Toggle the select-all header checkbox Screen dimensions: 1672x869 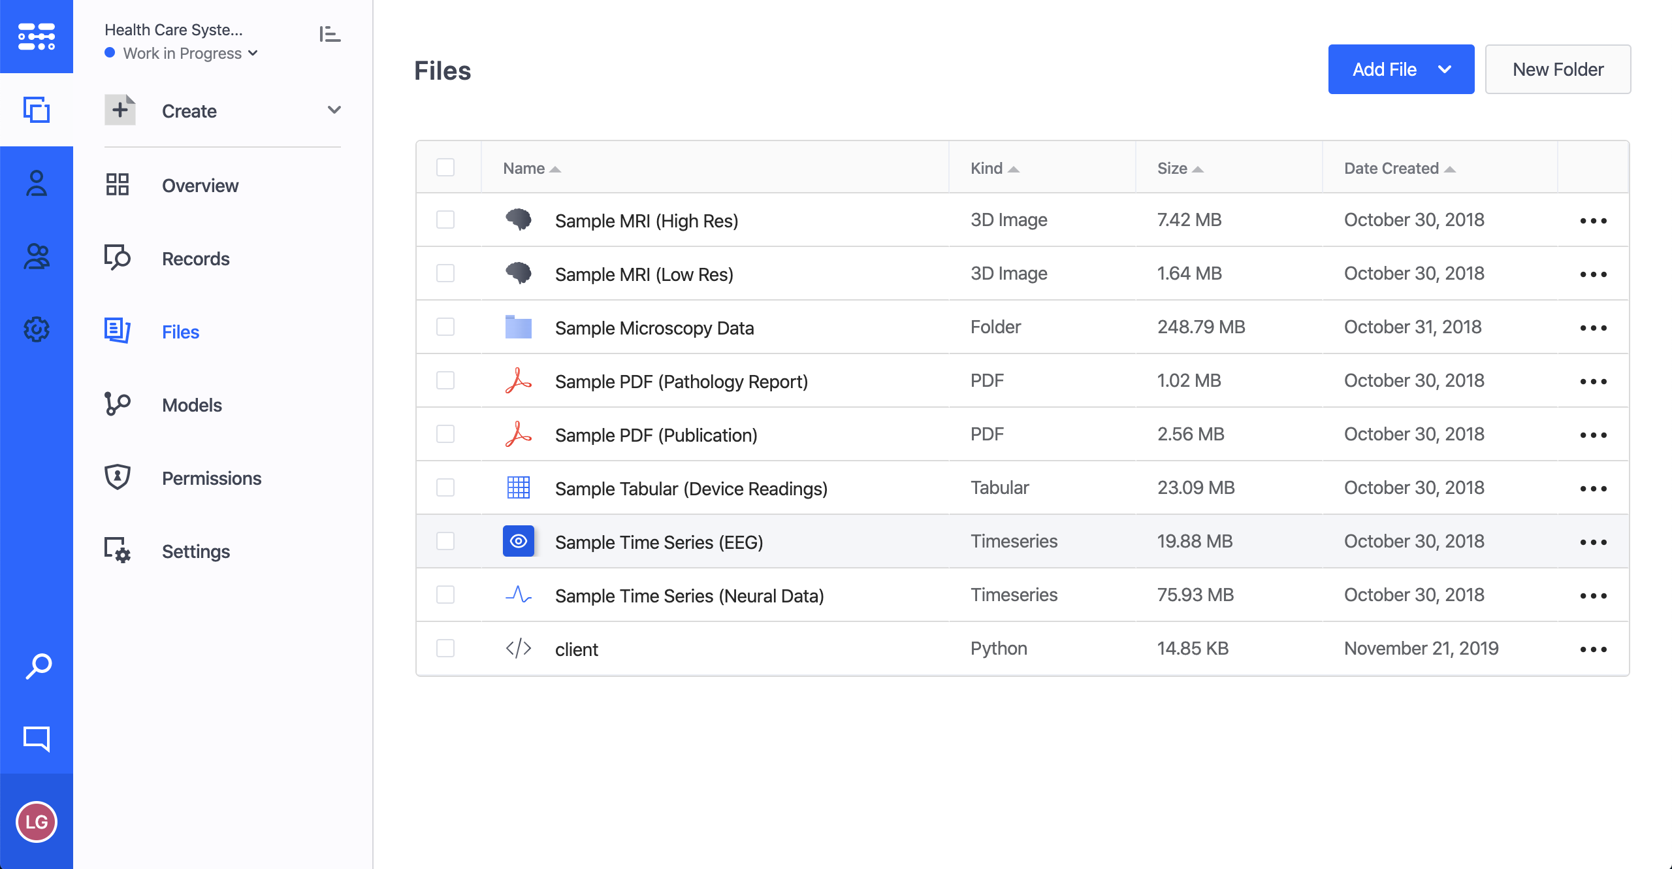[445, 167]
